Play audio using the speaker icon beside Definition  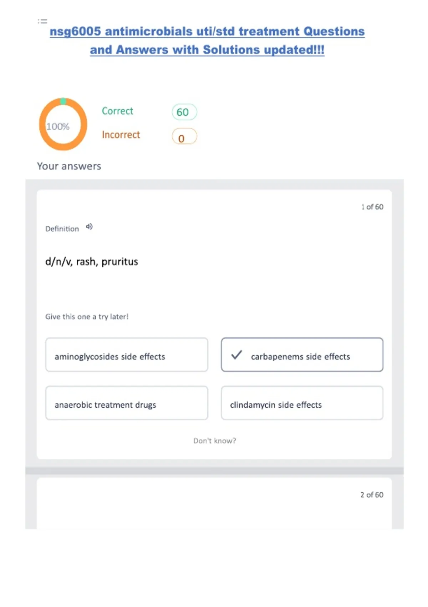point(89,227)
